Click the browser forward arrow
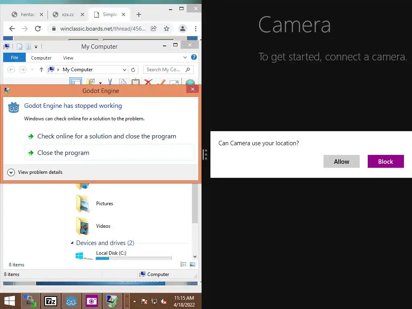Viewport: 412px width, 309px height. [25, 29]
